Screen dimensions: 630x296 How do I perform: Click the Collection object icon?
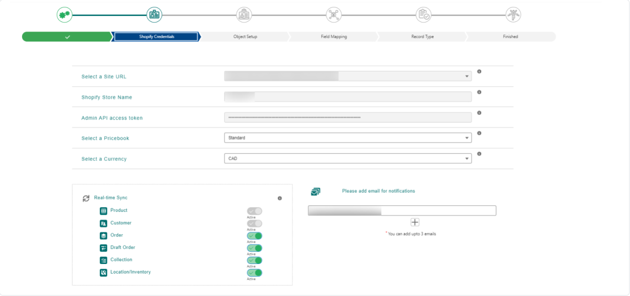coord(103,260)
